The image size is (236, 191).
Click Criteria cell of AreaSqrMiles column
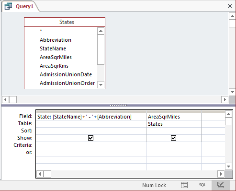coord(174,145)
